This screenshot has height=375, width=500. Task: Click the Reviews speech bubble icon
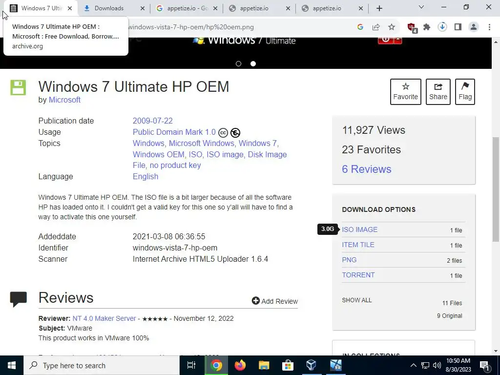pyautogui.click(x=18, y=299)
